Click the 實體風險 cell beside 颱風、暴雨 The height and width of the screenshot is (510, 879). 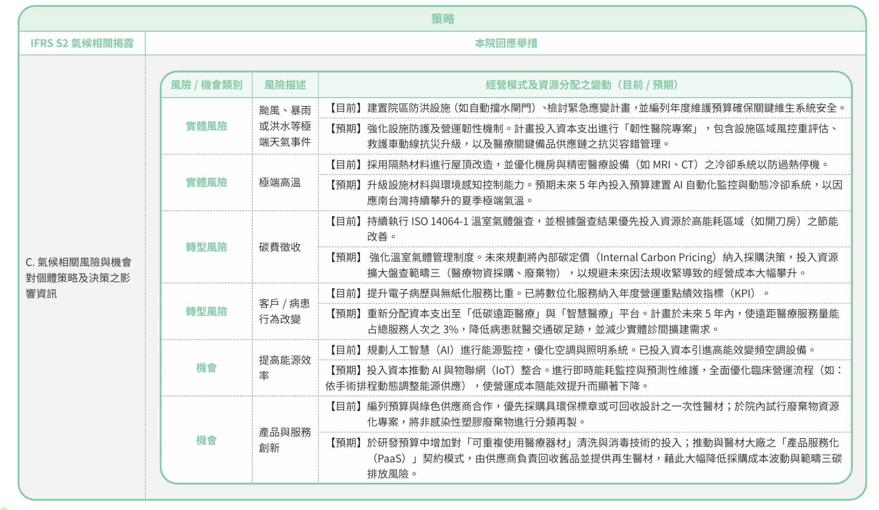click(x=206, y=126)
